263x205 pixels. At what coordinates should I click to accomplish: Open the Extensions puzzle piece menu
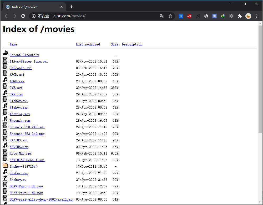(240, 16)
